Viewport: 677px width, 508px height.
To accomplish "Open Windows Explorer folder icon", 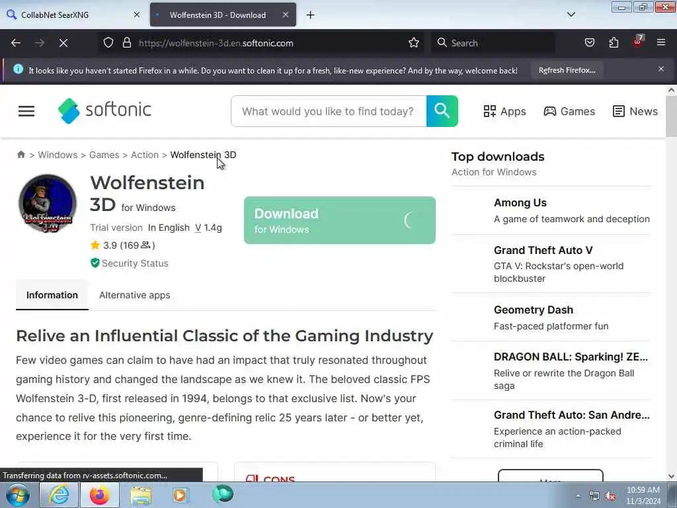I will (141, 495).
